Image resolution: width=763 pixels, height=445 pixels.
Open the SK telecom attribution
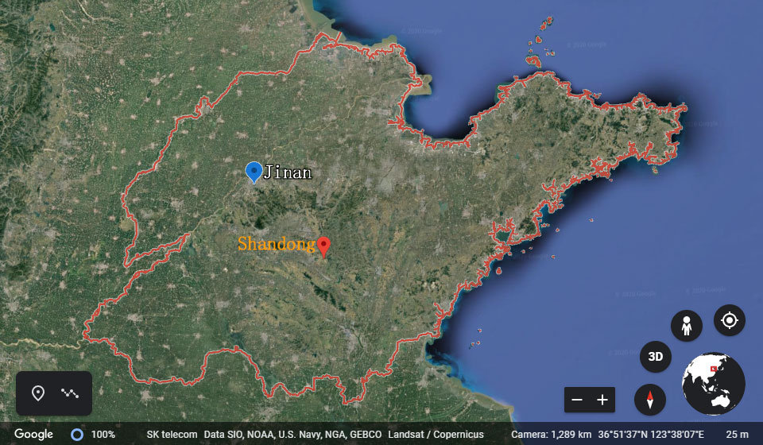[x=172, y=435]
